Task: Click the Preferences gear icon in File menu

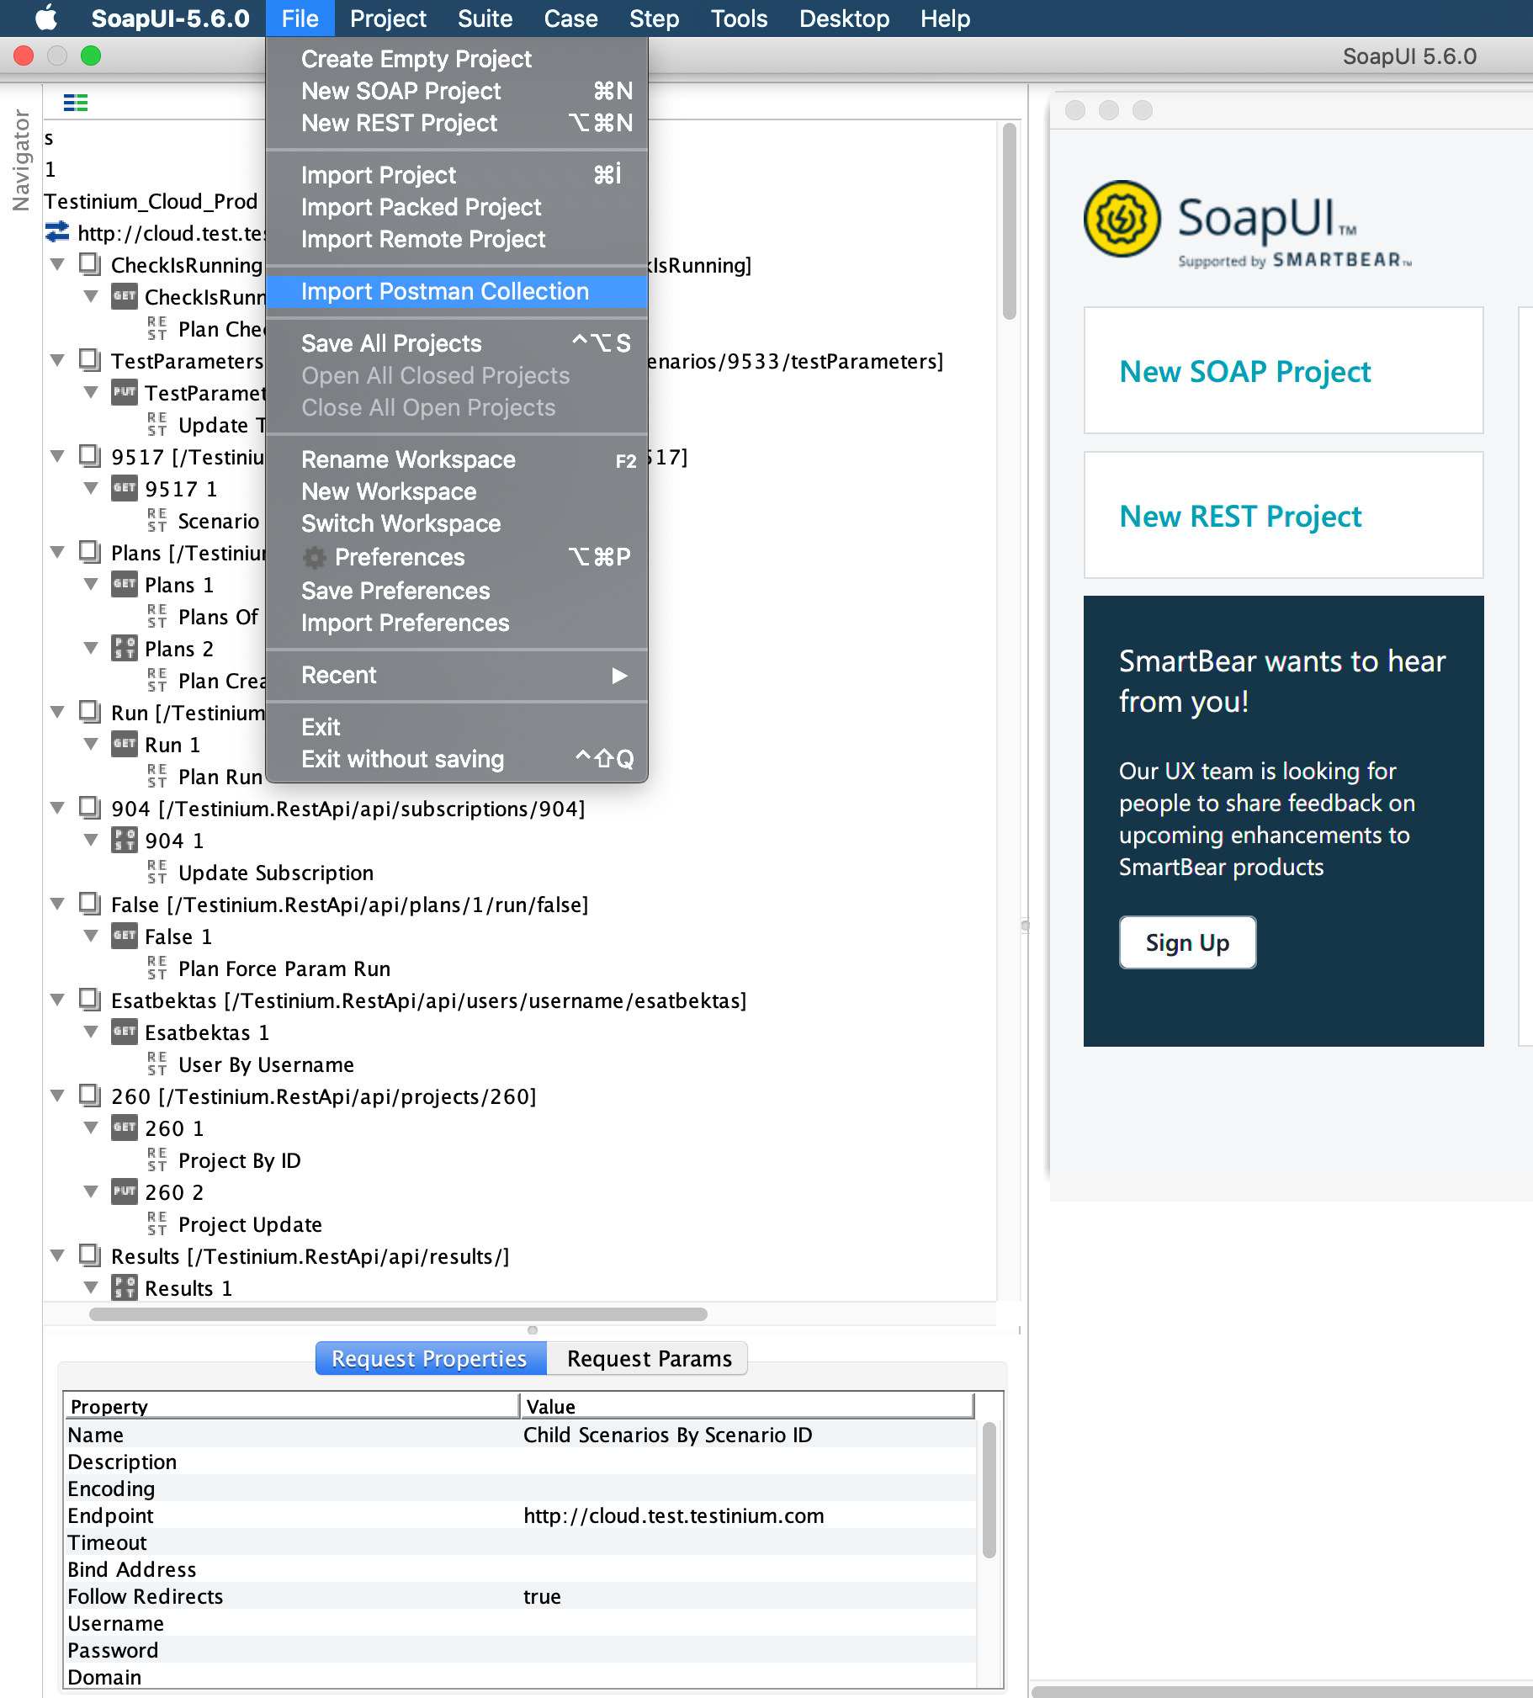Action: click(314, 557)
